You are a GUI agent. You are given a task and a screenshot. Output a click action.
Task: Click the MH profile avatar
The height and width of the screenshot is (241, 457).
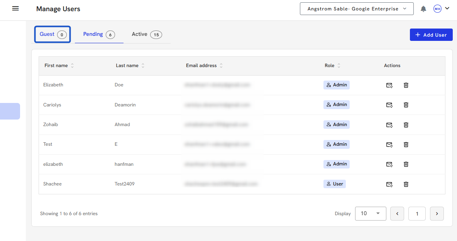437,9
